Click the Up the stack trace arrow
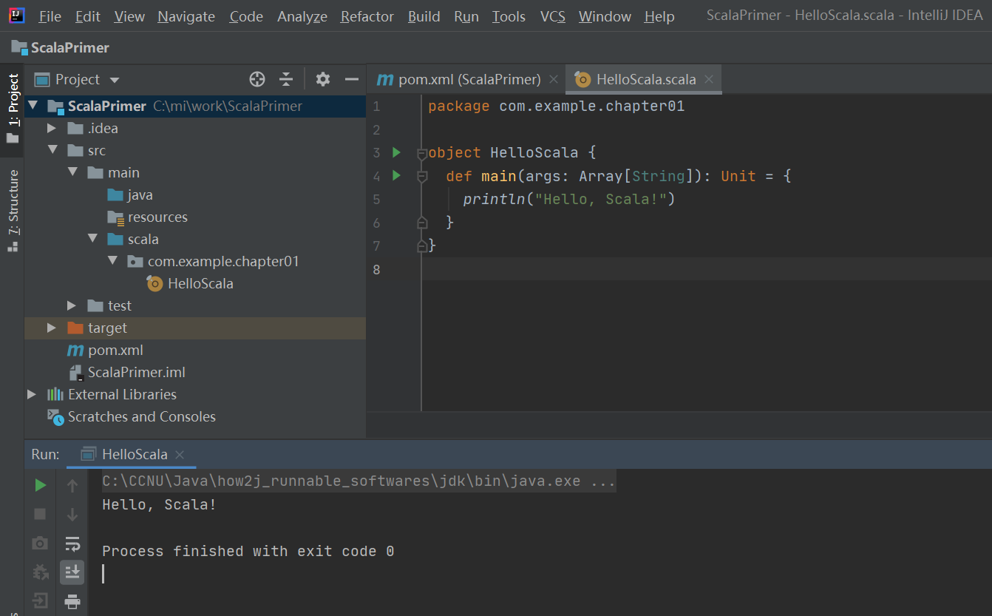 (x=72, y=485)
